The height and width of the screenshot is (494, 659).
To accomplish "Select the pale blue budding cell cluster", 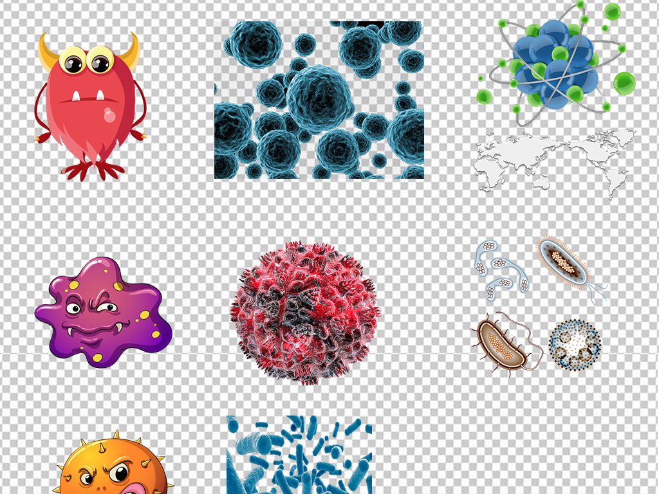I will [501, 270].
